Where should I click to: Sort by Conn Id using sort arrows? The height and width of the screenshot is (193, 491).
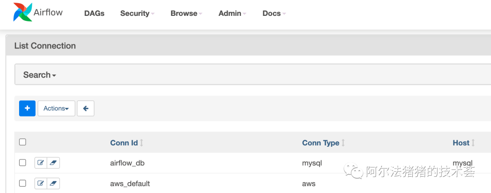point(141,143)
